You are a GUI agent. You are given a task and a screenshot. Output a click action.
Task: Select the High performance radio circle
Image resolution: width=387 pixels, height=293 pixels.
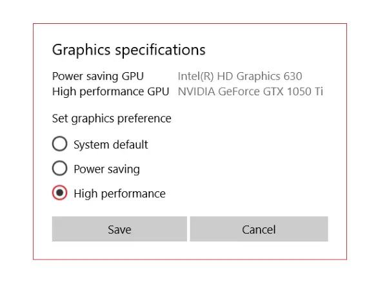(x=59, y=193)
